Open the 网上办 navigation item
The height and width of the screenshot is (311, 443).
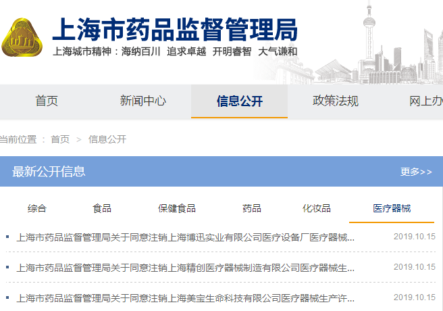[x=425, y=101]
